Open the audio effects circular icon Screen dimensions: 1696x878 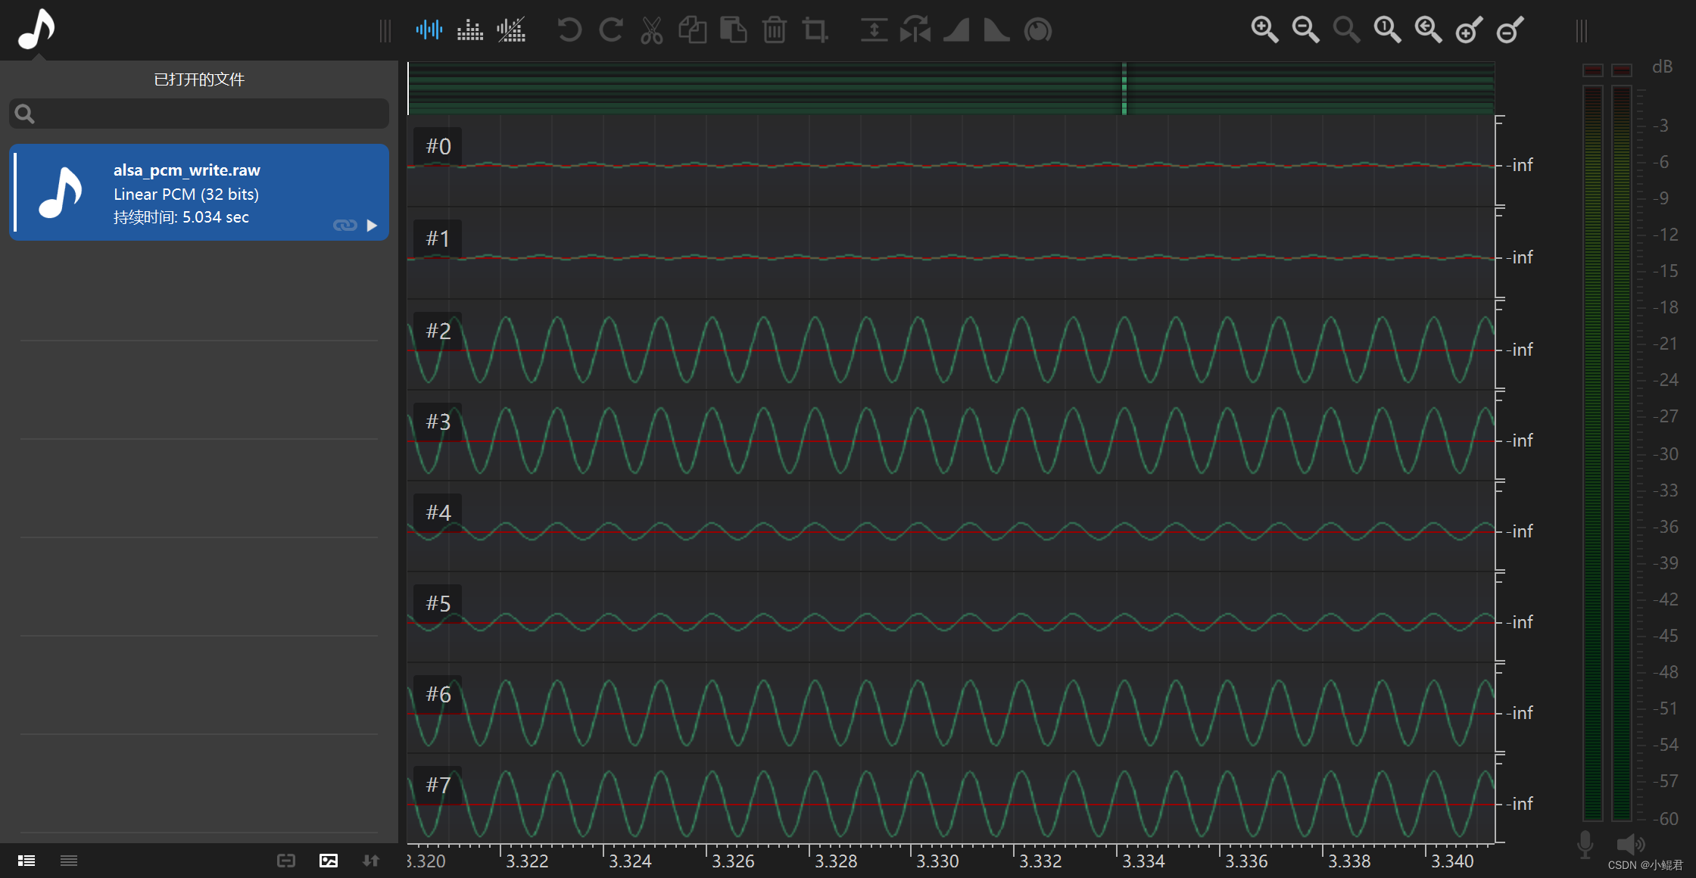pos(1038,31)
